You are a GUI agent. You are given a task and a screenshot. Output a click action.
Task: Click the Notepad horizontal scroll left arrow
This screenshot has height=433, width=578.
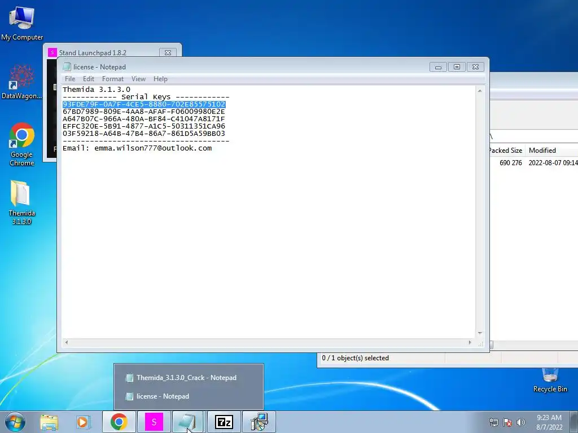(67, 342)
